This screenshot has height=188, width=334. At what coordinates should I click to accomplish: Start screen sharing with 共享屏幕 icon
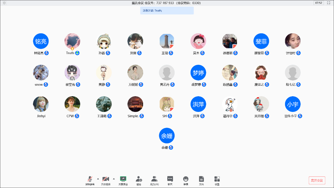coord(123,180)
